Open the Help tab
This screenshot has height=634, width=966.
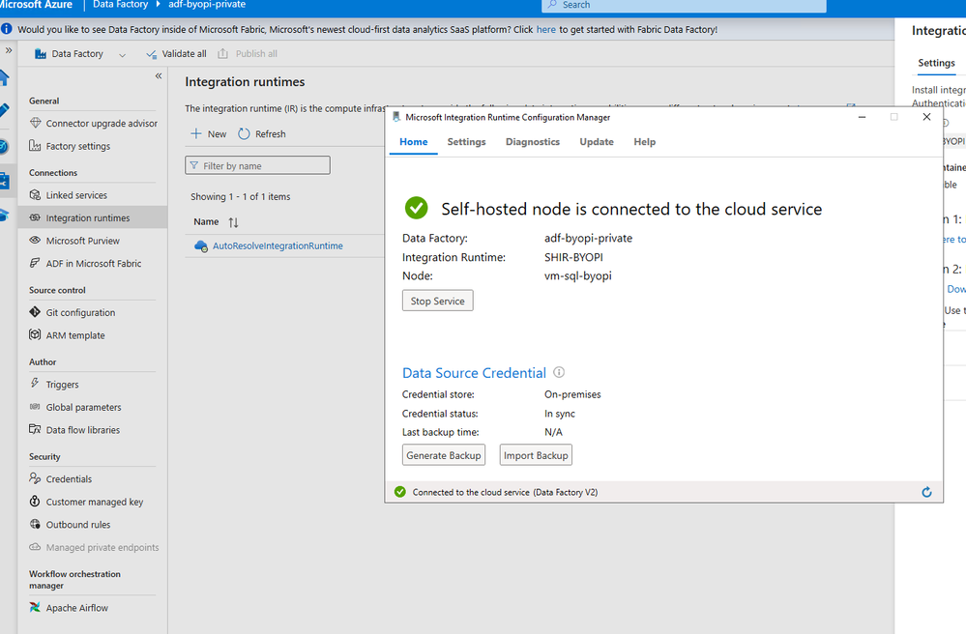click(644, 142)
